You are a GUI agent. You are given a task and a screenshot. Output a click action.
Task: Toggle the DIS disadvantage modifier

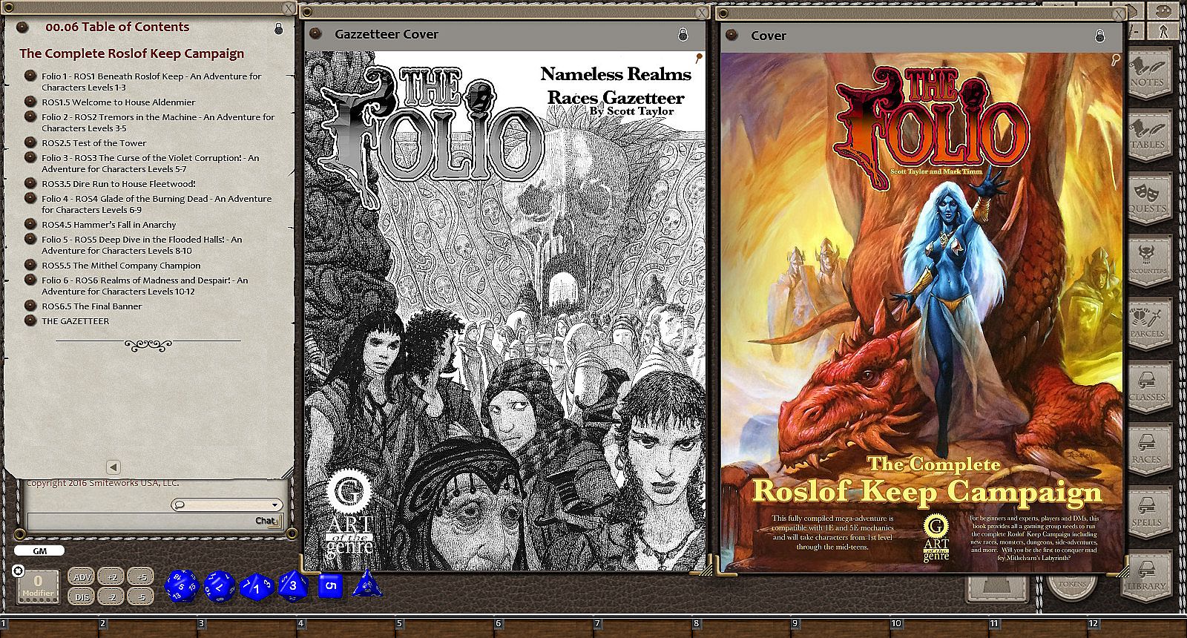(81, 596)
